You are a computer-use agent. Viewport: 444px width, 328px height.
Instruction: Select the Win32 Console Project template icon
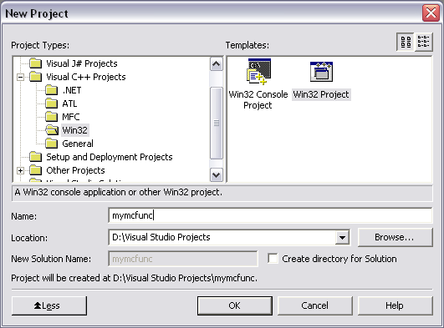point(258,72)
